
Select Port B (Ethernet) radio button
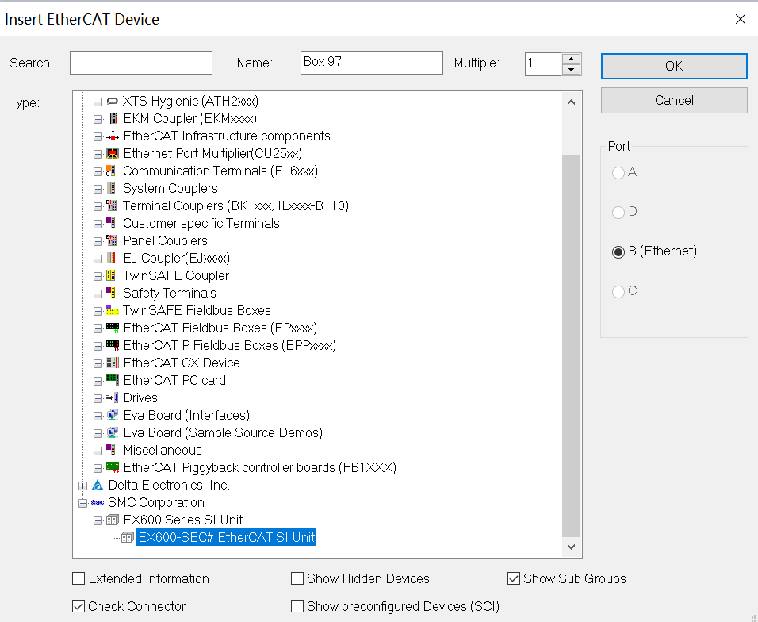click(618, 252)
